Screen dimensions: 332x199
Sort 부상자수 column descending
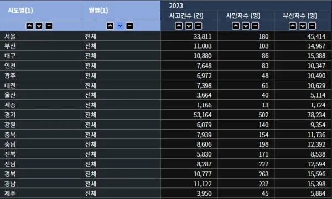303,26
